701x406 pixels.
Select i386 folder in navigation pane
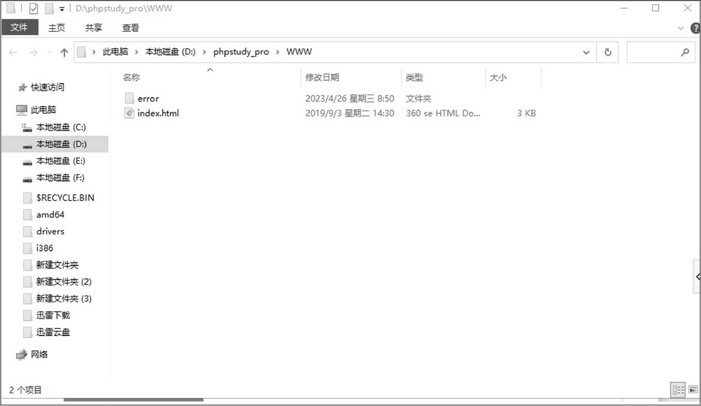point(45,248)
